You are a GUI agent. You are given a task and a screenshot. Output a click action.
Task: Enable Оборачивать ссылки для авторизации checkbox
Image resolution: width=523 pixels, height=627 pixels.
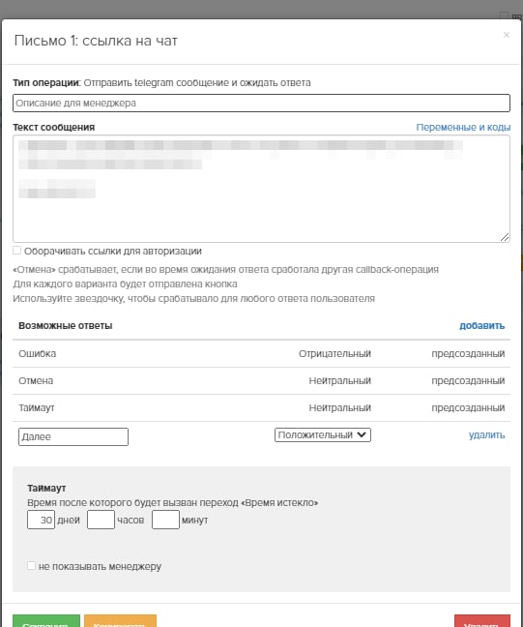coord(16,251)
